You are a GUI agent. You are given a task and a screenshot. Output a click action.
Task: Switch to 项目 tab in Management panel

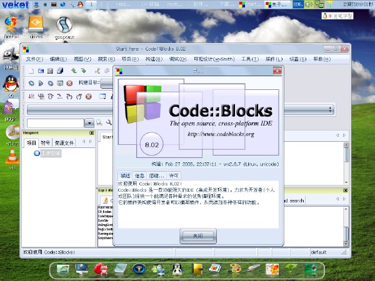point(31,143)
